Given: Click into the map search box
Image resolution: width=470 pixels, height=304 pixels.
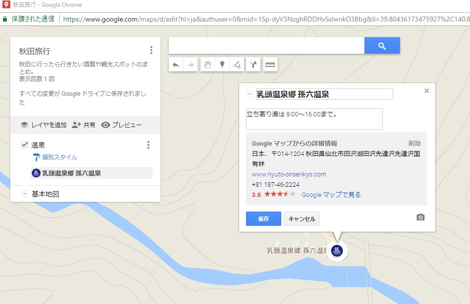Looking at the screenshot, I should click(267, 45).
